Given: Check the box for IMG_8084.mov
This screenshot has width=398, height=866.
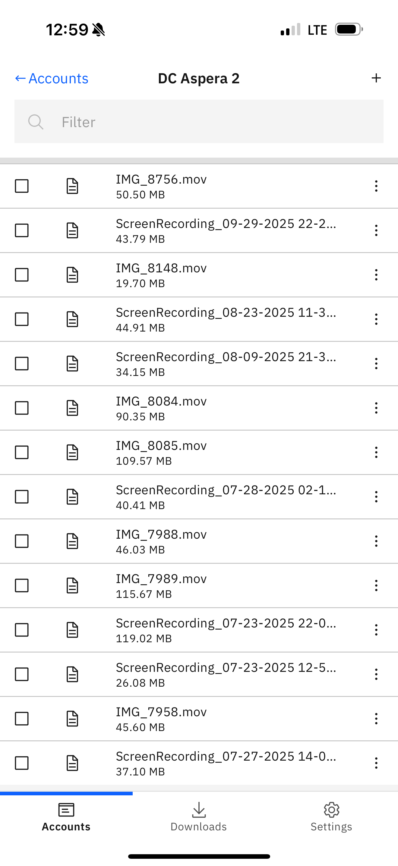Looking at the screenshot, I should coord(22,408).
